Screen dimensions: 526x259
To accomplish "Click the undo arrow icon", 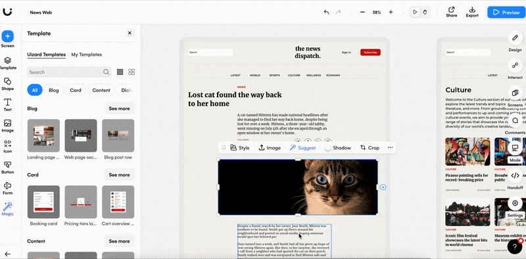I will [x=326, y=12].
